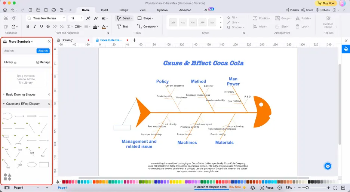Screen dimensions: 350x192
Task: Toggle bold formatting
Action: tap(28, 27)
